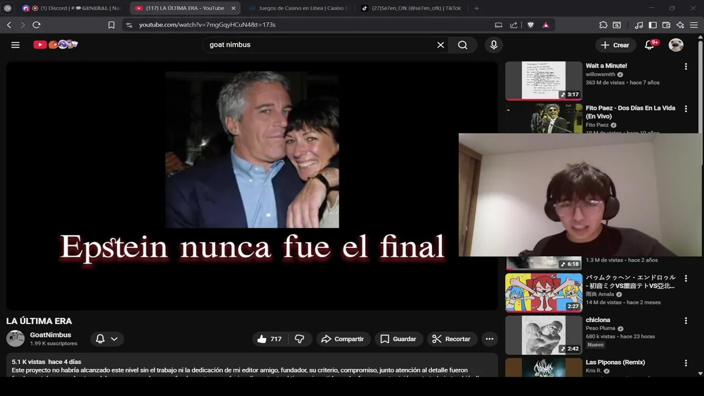The image size is (704, 396).
Task: Click the tab search icon in toolbar
Action: click(x=617, y=25)
